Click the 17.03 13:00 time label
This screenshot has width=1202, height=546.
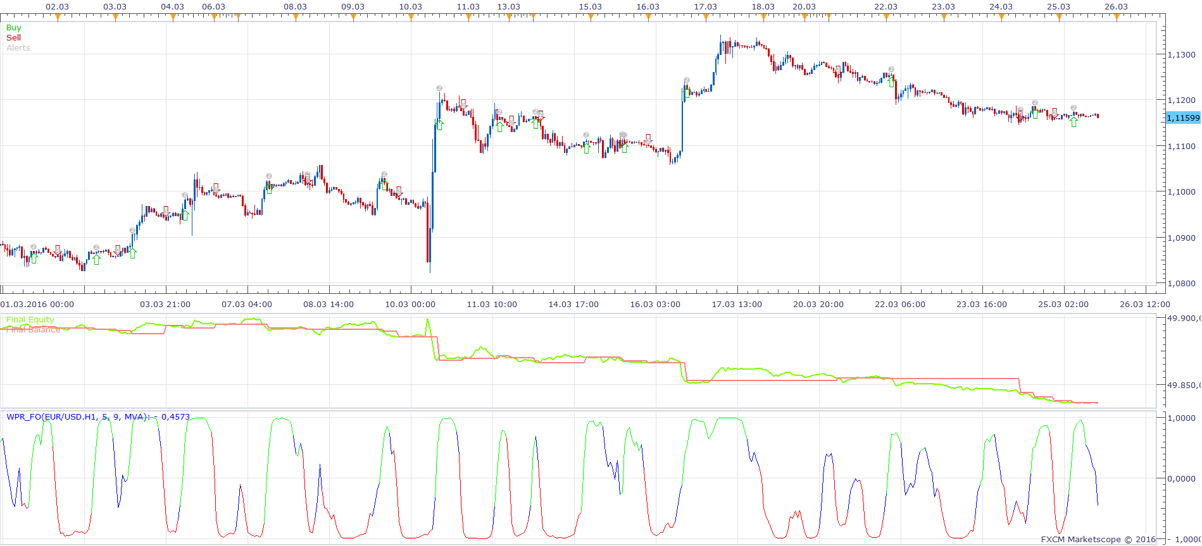[737, 305]
